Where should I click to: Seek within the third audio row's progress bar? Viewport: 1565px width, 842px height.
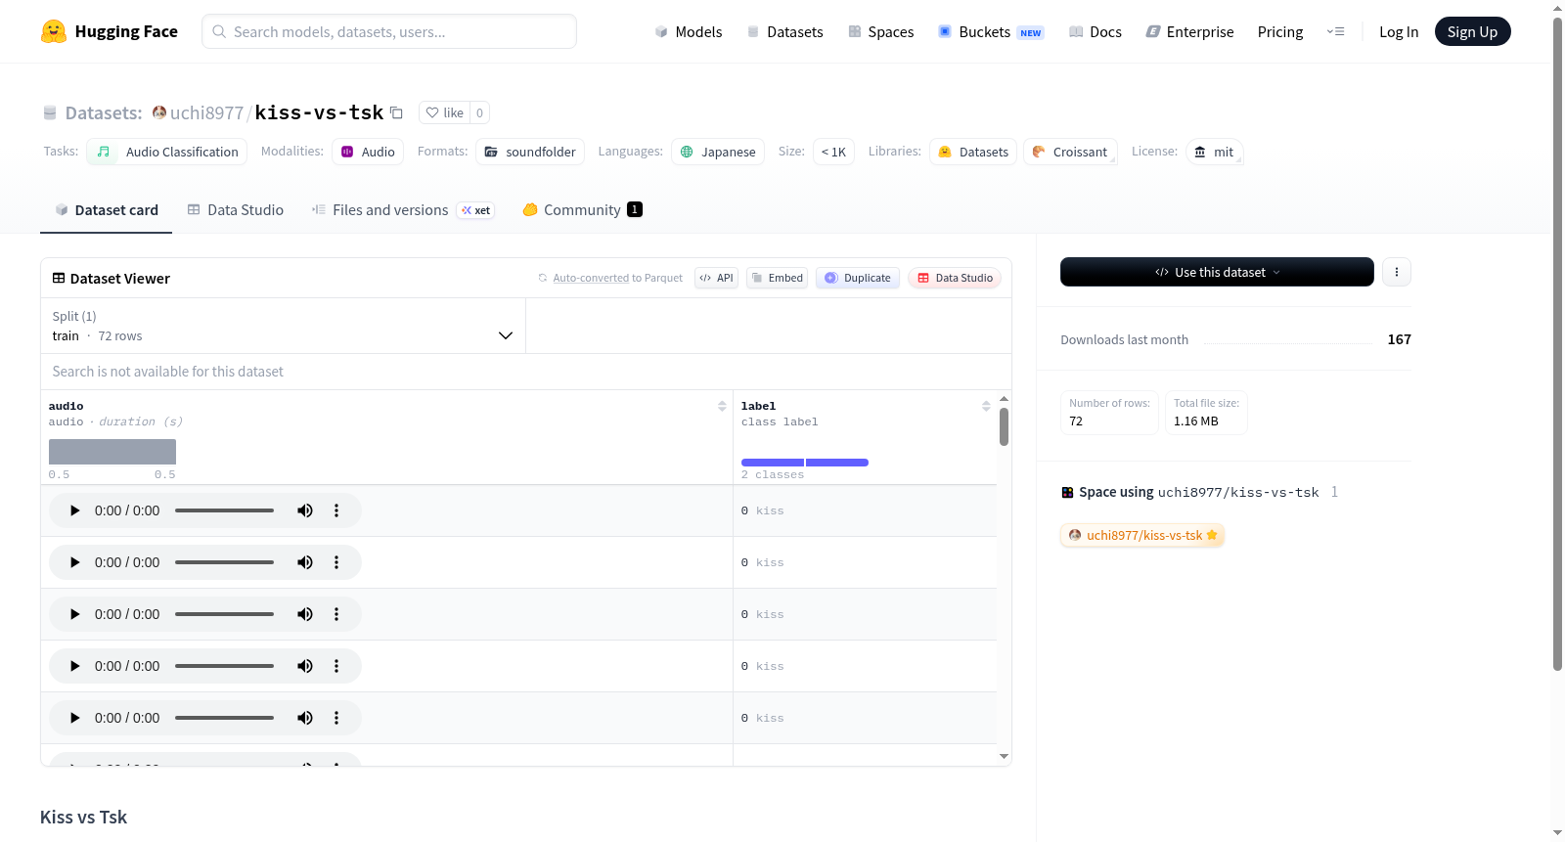pos(224,614)
